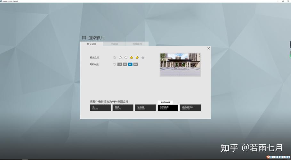This screenshot has width=291, height=160.
Task: Choose 200 frames per second
Action: click(x=136, y=64)
